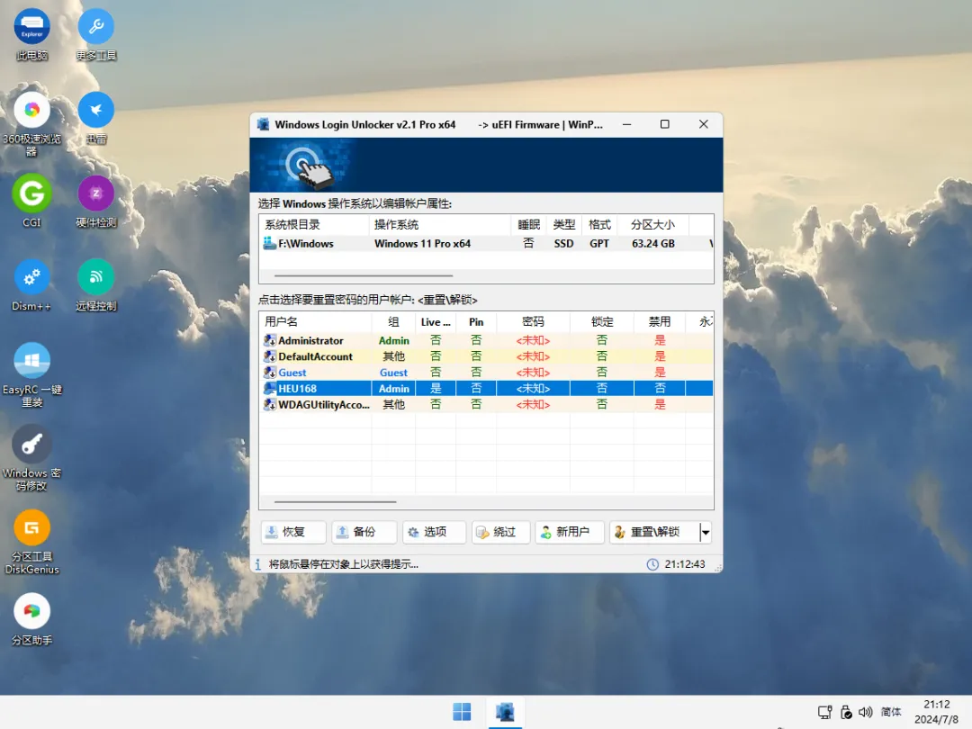This screenshot has height=729, width=972.
Task: Click 其他 group cell in DefaultAccount row
Action: 393,356
